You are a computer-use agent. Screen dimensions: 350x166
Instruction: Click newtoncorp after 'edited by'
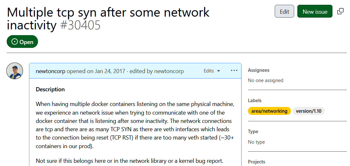[169, 71]
